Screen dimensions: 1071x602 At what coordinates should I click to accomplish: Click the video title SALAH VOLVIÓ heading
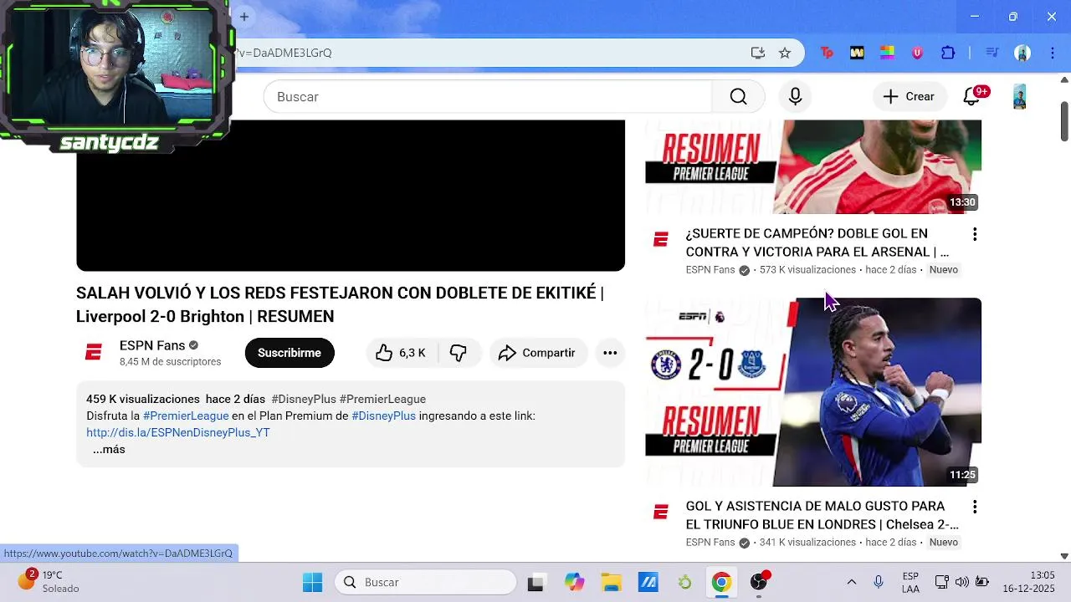[x=340, y=304]
